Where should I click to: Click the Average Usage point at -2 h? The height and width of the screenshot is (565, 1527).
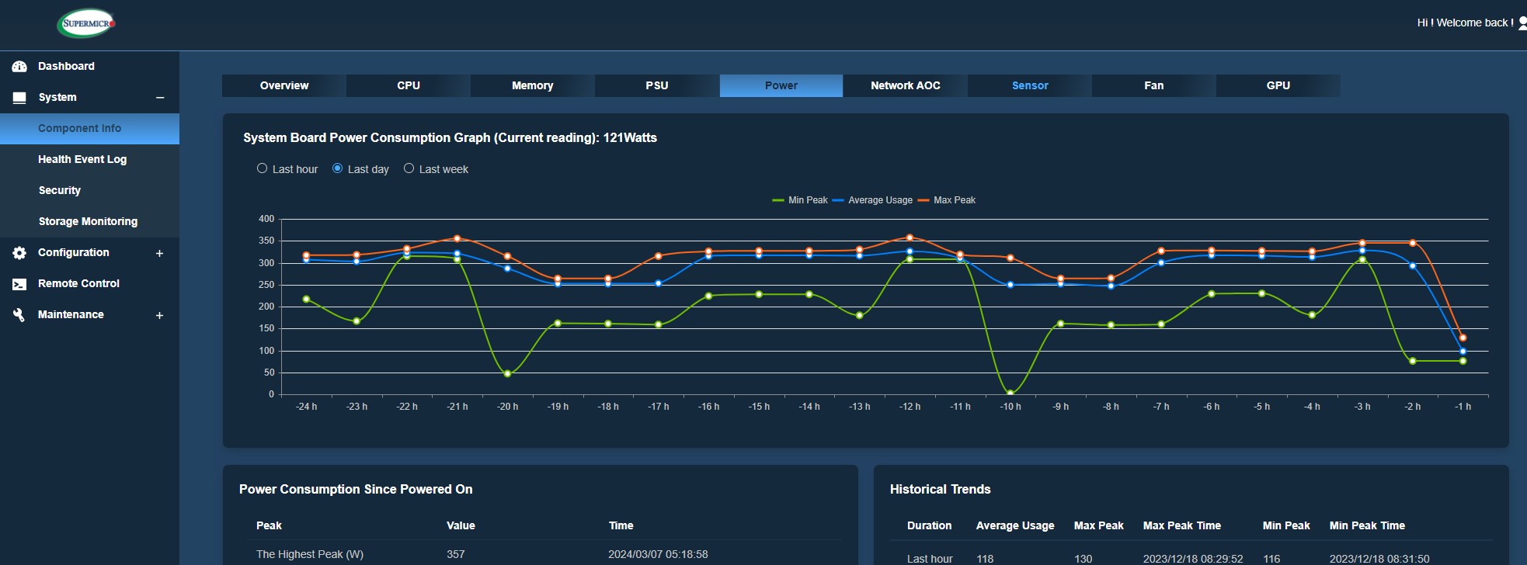click(x=1412, y=265)
